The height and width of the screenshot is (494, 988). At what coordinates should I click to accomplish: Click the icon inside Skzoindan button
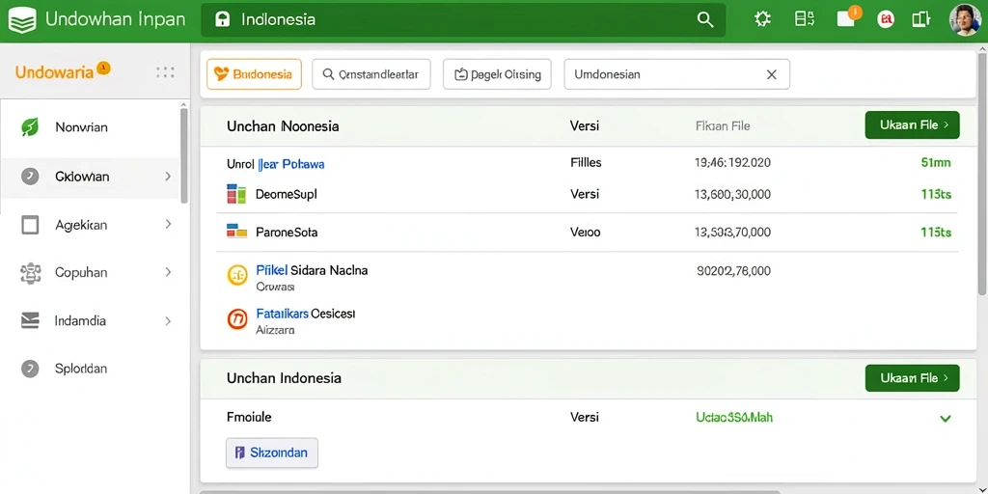[x=239, y=453]
